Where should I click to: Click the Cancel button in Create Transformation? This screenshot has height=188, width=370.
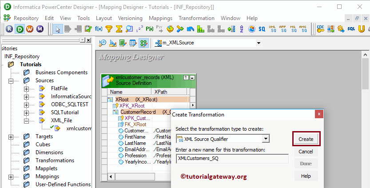(x=306, y=152)
